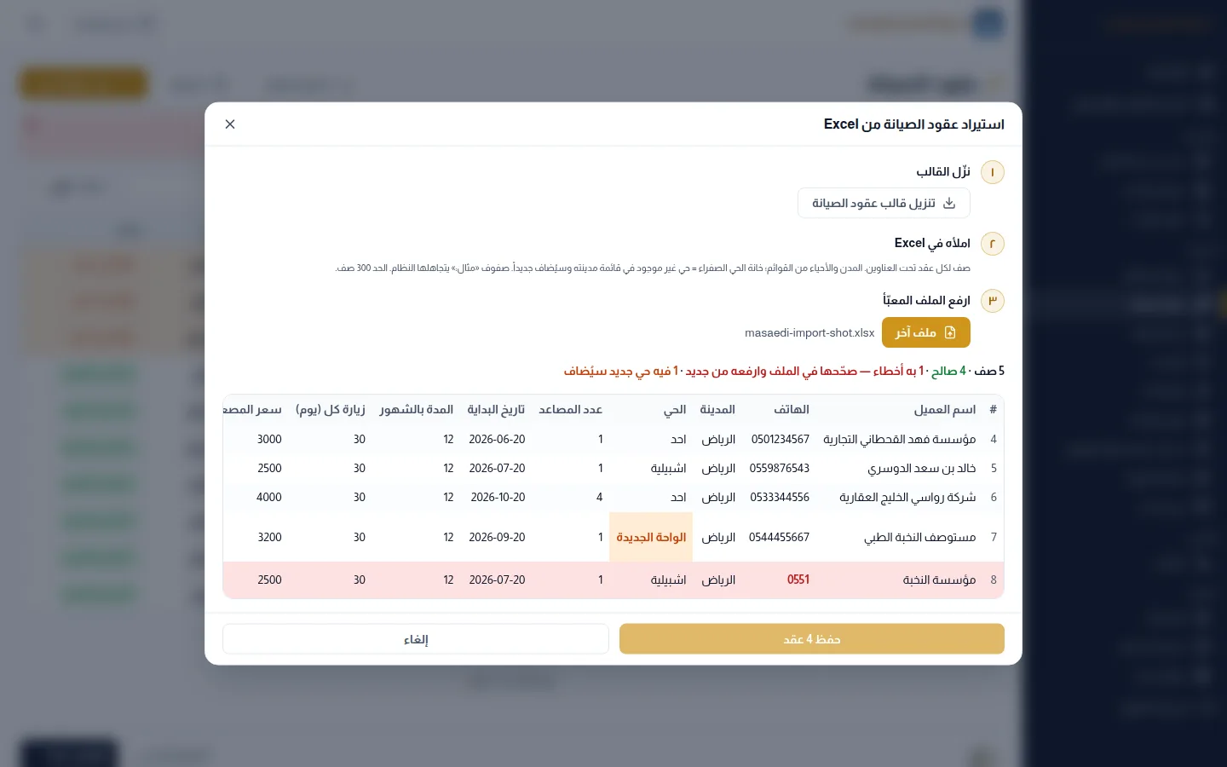Select client خالد بن سعد الدوسري

922,469
